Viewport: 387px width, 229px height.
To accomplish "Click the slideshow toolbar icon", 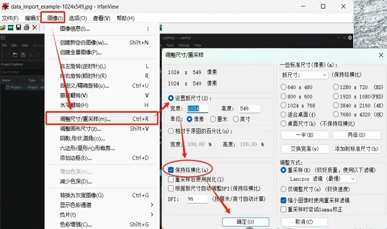I will point(11,27).
